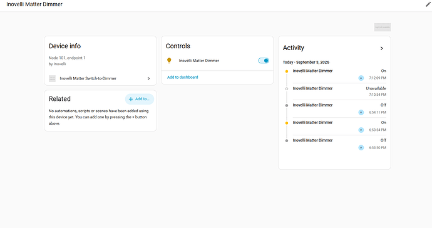Viewport: 432px width, 228px height.
Task: Click the Activity heading
Action: (294, 48)
